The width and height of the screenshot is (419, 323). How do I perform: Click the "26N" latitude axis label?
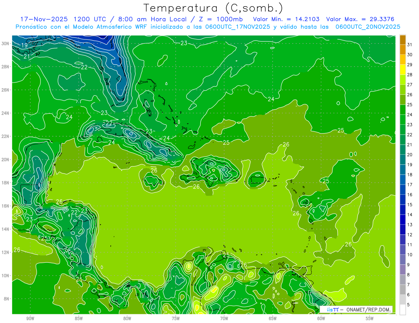[6, 90]
